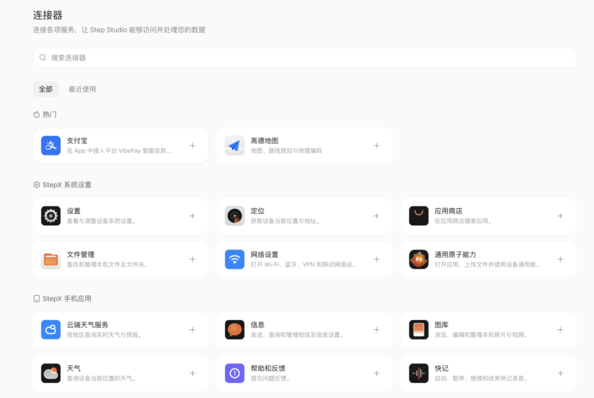594x398 pixels.
Task: Select the 全部 tab
Action: click(46, 90)
